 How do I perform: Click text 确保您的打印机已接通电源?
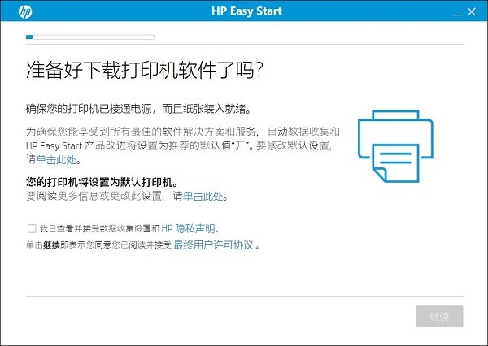point(89,109)
